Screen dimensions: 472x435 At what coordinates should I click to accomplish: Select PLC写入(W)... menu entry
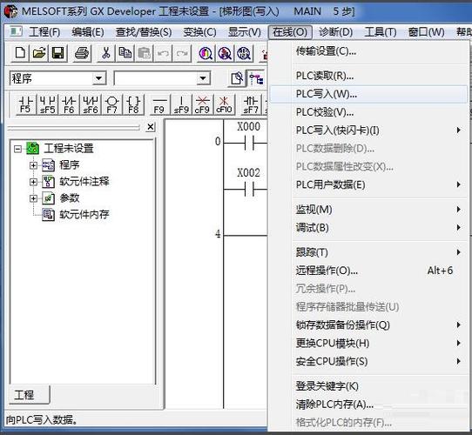tap(367, 94)
